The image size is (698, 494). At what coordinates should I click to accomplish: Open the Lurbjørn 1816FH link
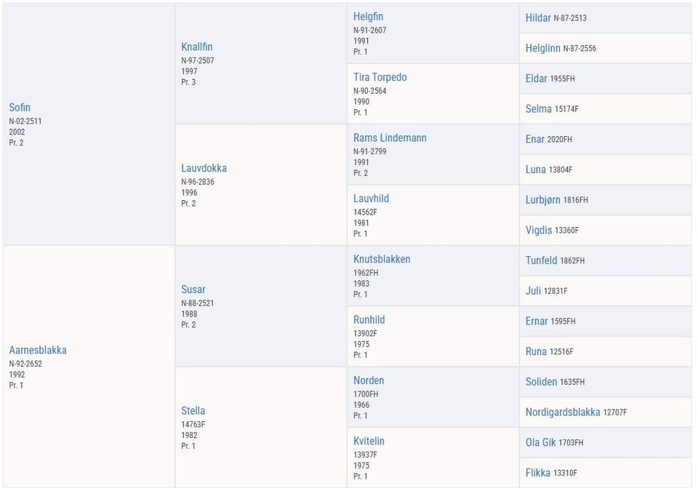click(556, 199)
